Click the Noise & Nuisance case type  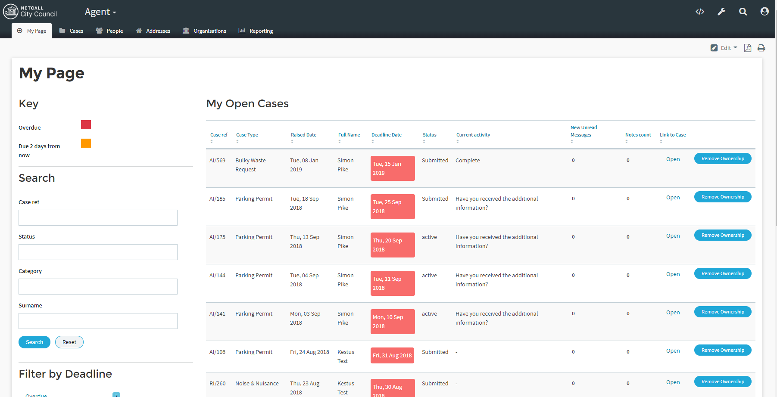(x=257, y=384)
